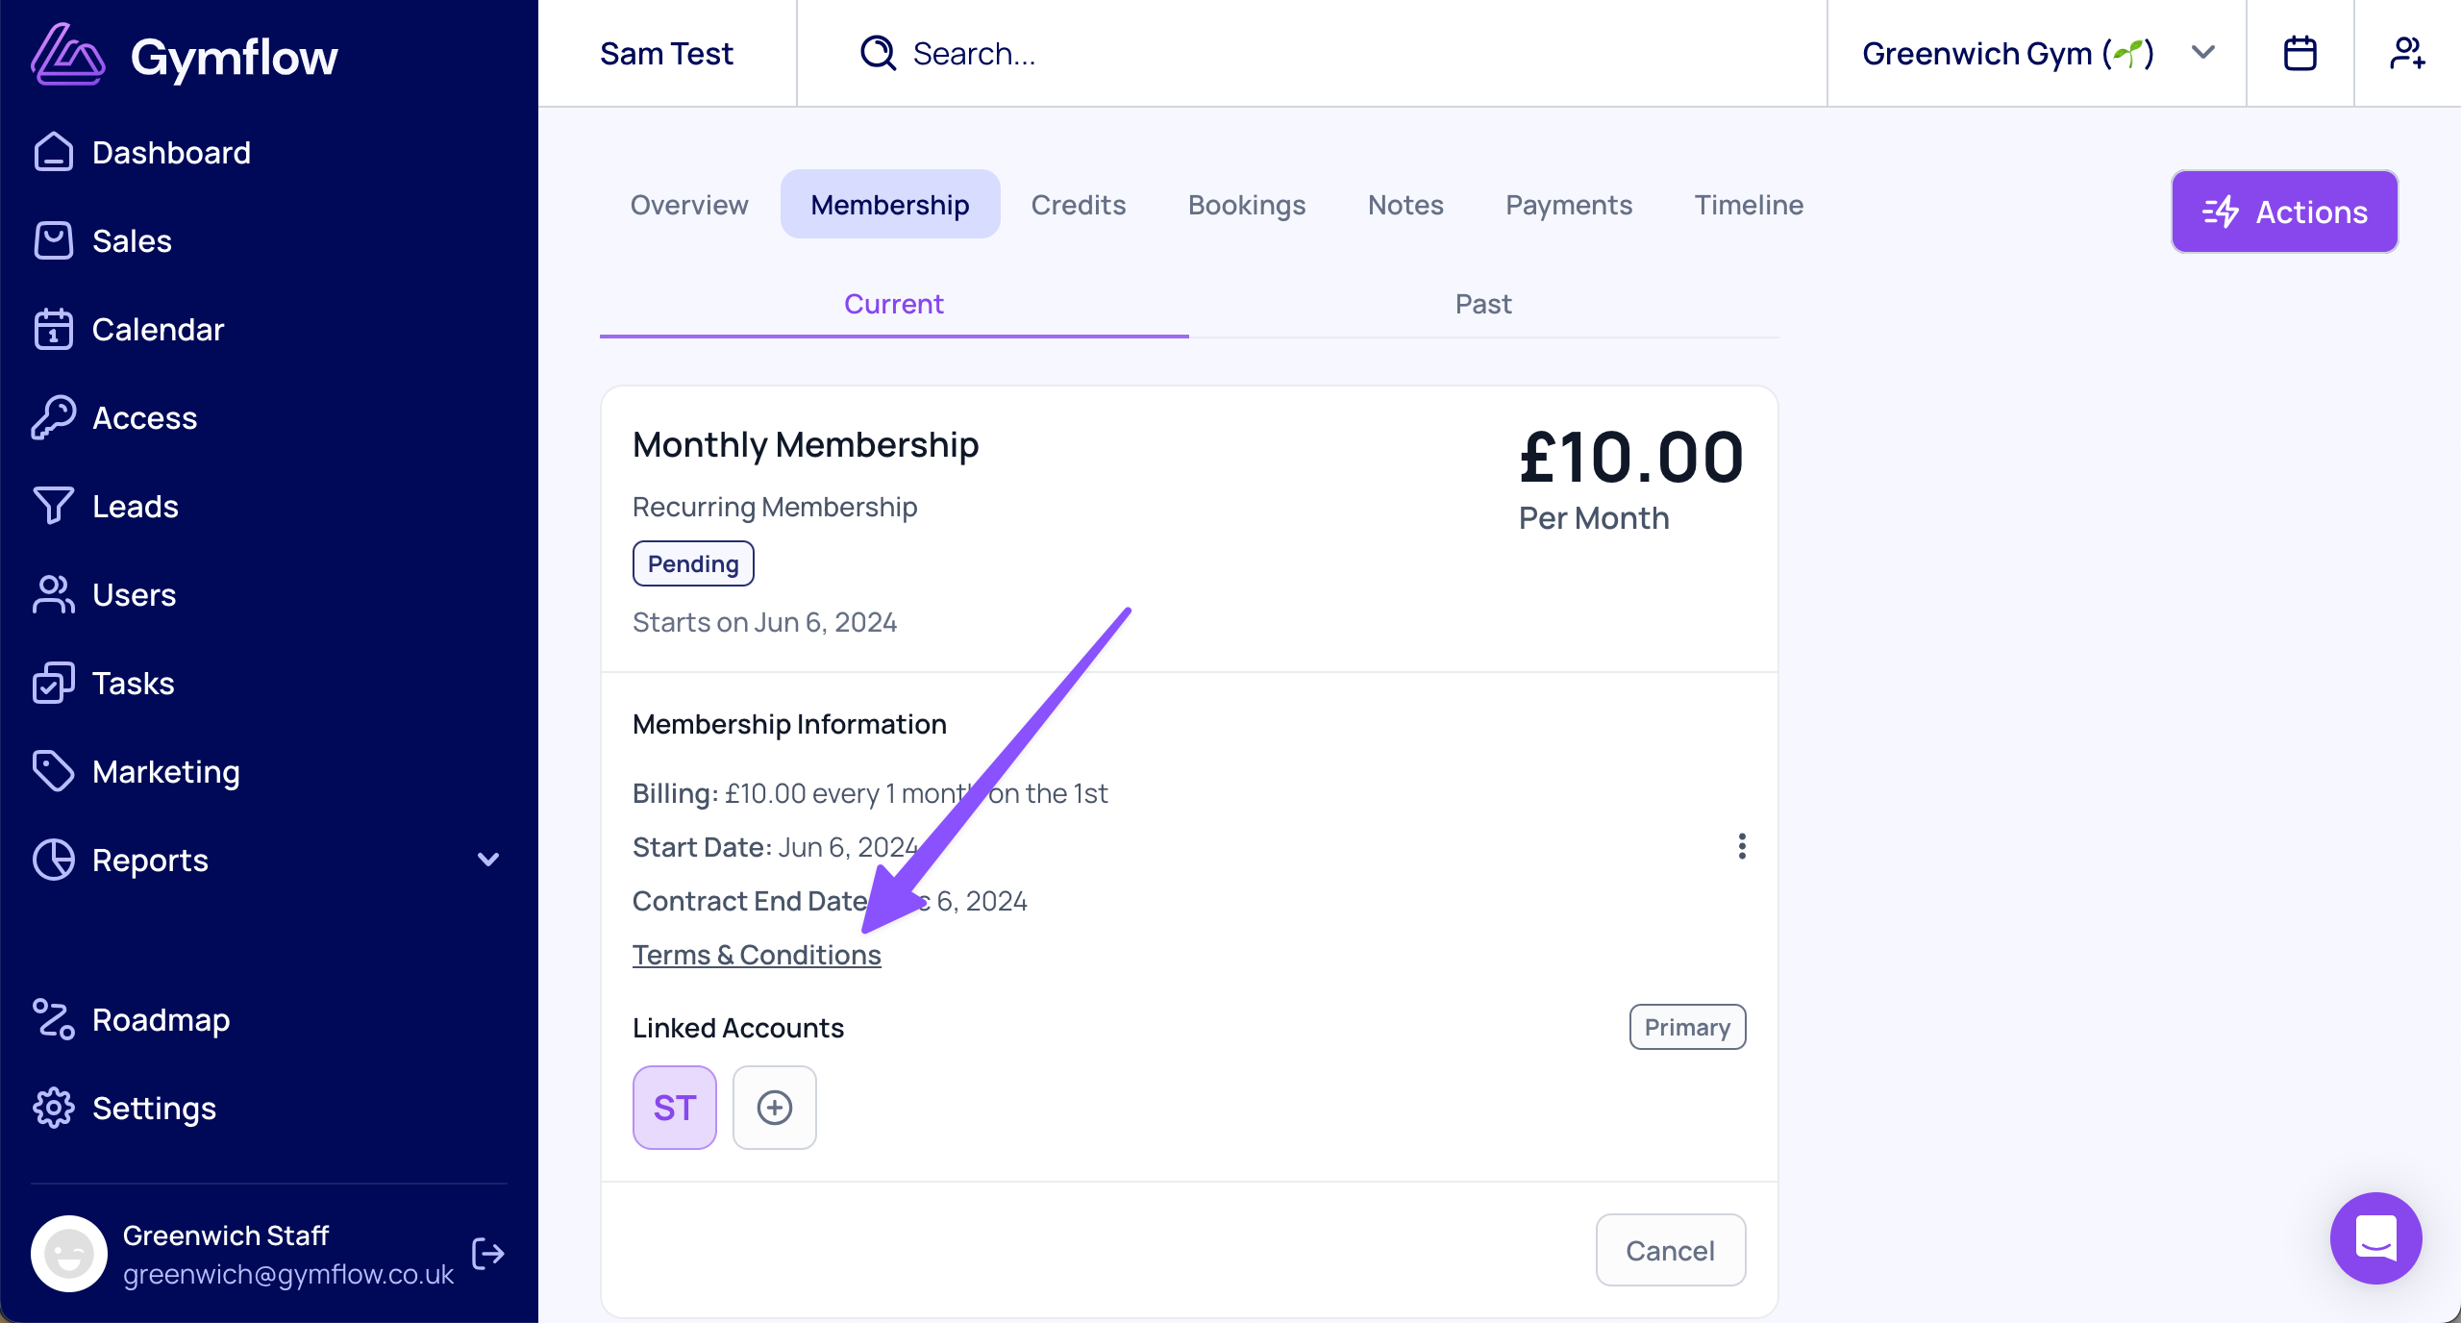
Task: Click the add user icon in header
Action: [2407, 54]
